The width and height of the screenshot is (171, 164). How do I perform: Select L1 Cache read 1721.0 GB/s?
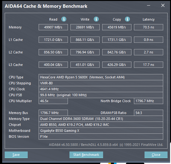tap(53, 40)
